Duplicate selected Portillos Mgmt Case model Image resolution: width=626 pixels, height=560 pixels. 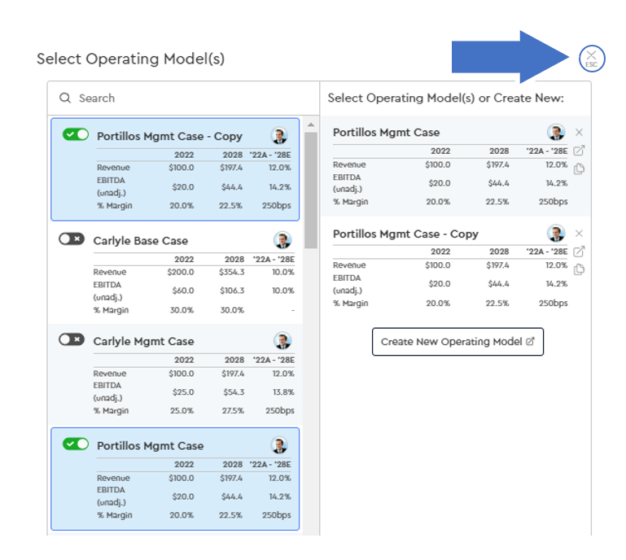pos(579,168)
